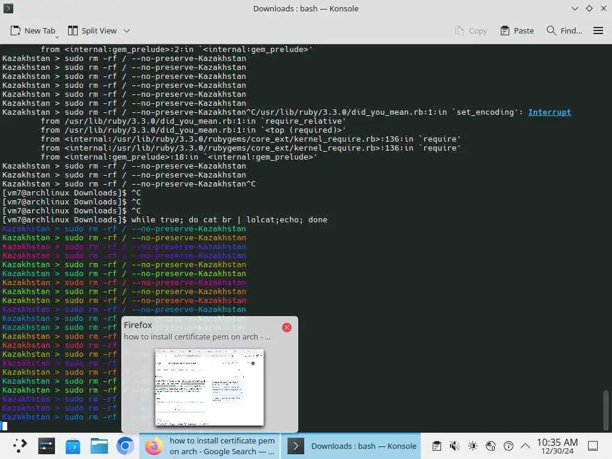Open the brightness tray icon
The image size is (612, 459).
(473, 446)
